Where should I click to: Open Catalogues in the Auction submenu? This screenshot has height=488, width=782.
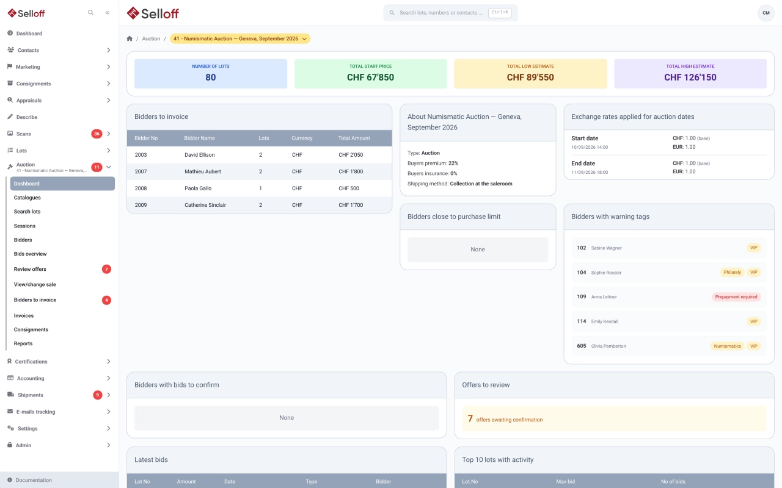[x=62, y=198]
